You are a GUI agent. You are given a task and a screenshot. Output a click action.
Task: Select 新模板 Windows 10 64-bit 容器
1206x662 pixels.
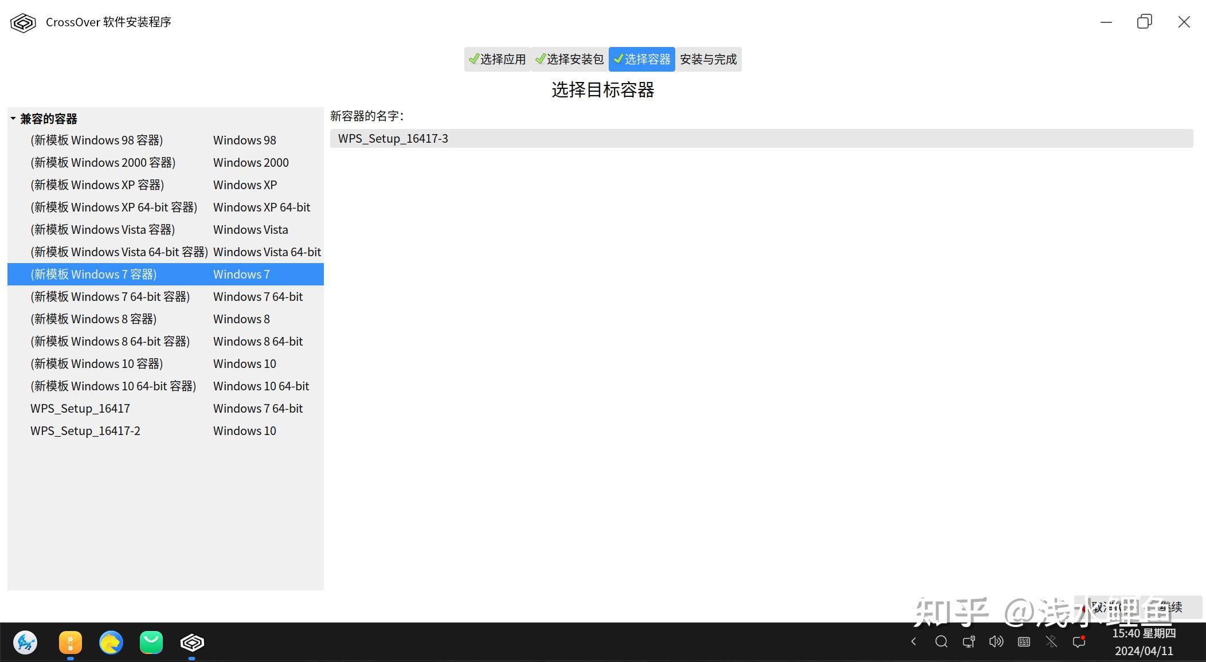click(x=114, y=385)
